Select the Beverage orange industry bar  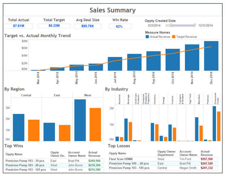[x=130, y=132]
